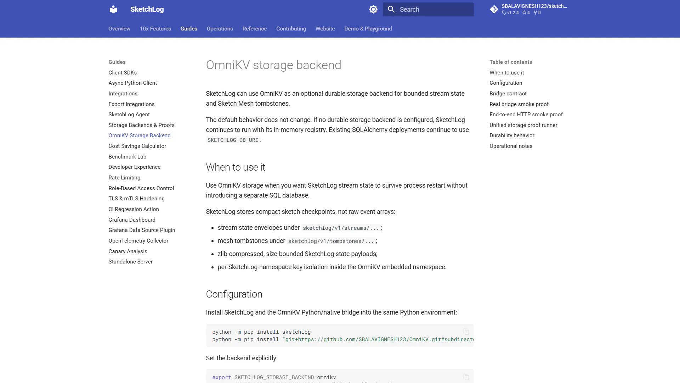680x383 pixels.
Task: Click the SketchLog site title text
Action: click(x=147, y=9)
